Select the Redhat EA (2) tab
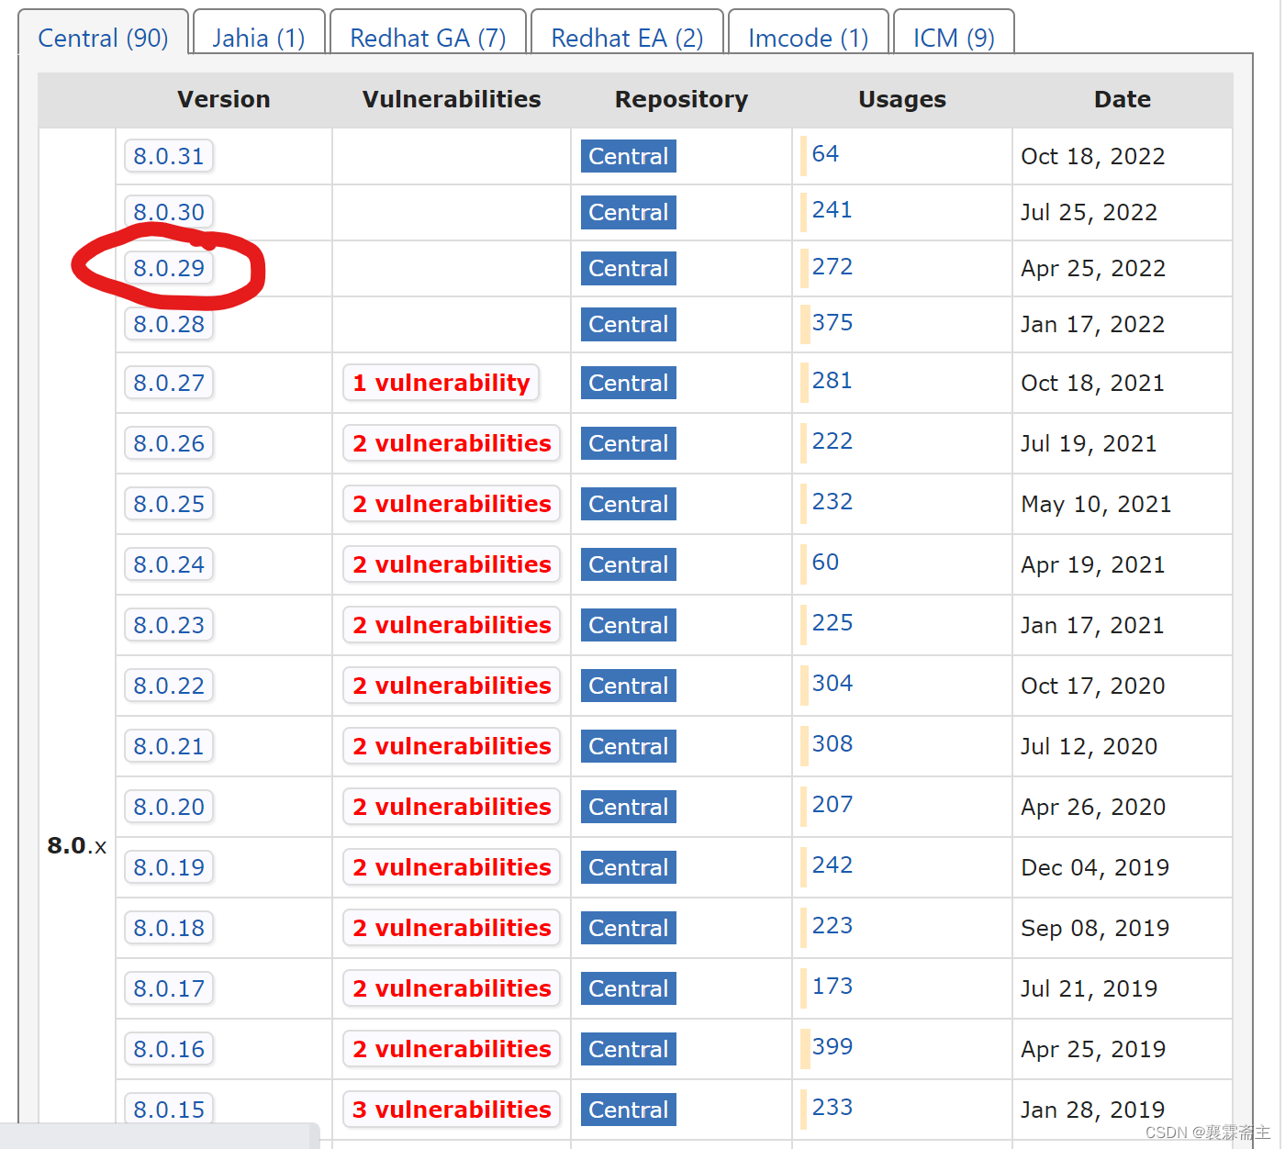 [x=626, y=38]
